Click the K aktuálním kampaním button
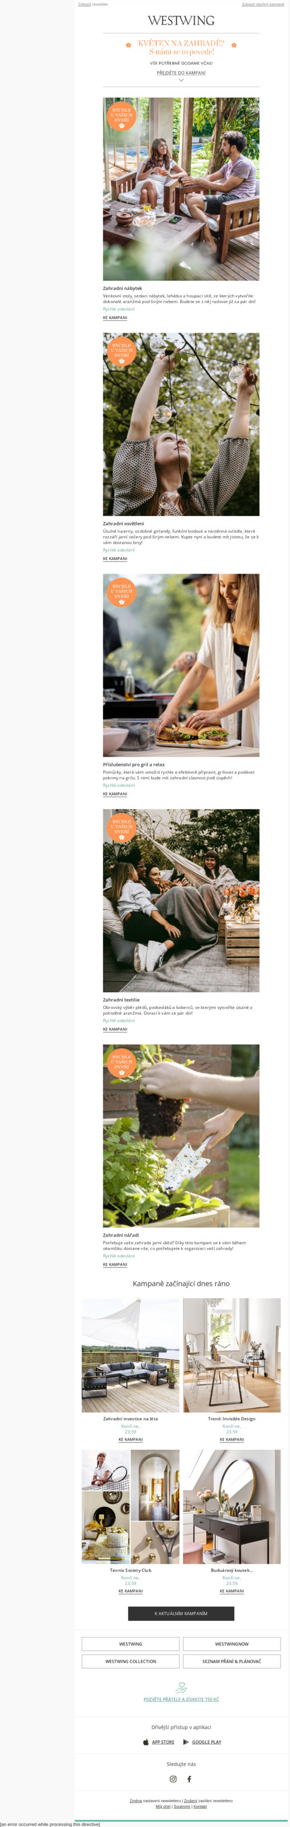The image size is (290, 1827). [181, 1613]
